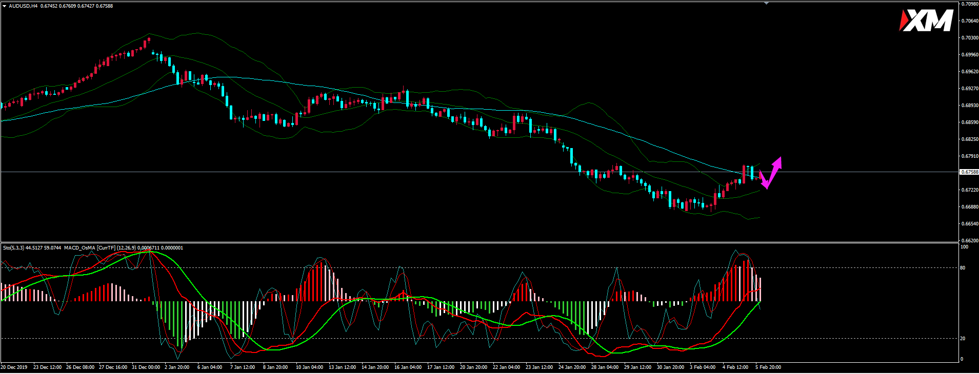Click the current price tag 0.67588
This screenshot has height=374, width=979.
pos(969,172)
